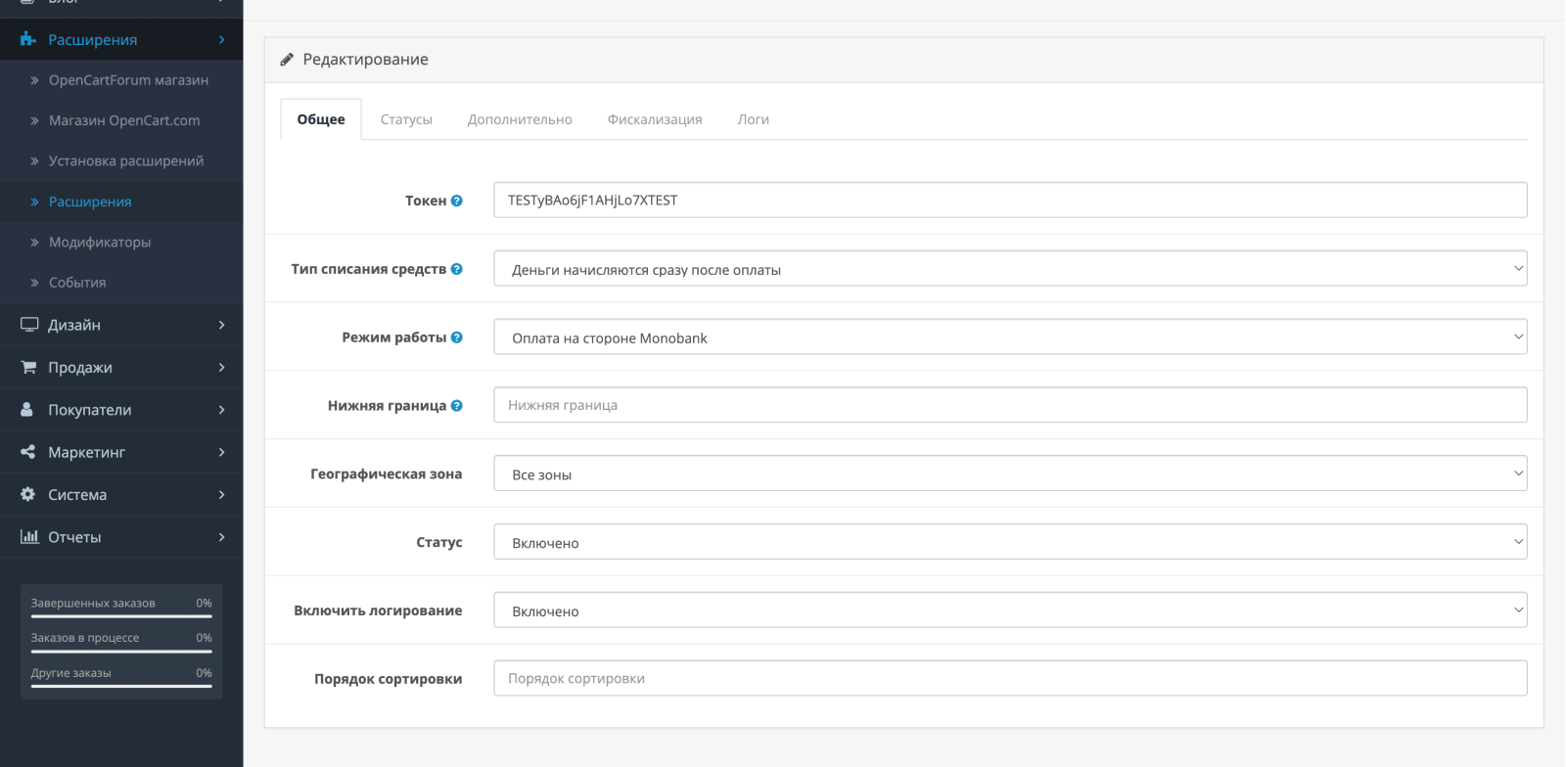This screenshot has height=767, width=1566.
Task: Open OpenCartForum магазин in the sidebar
Action: tap(128, 80)
